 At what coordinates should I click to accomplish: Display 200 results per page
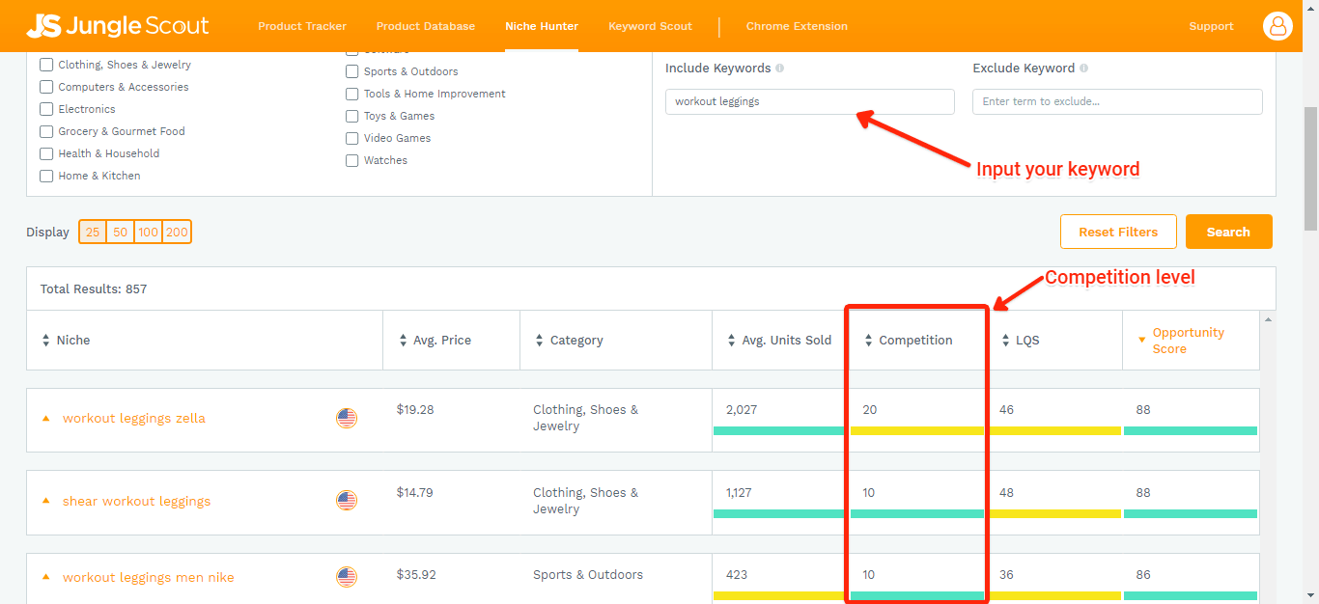(x=177, y=232)
